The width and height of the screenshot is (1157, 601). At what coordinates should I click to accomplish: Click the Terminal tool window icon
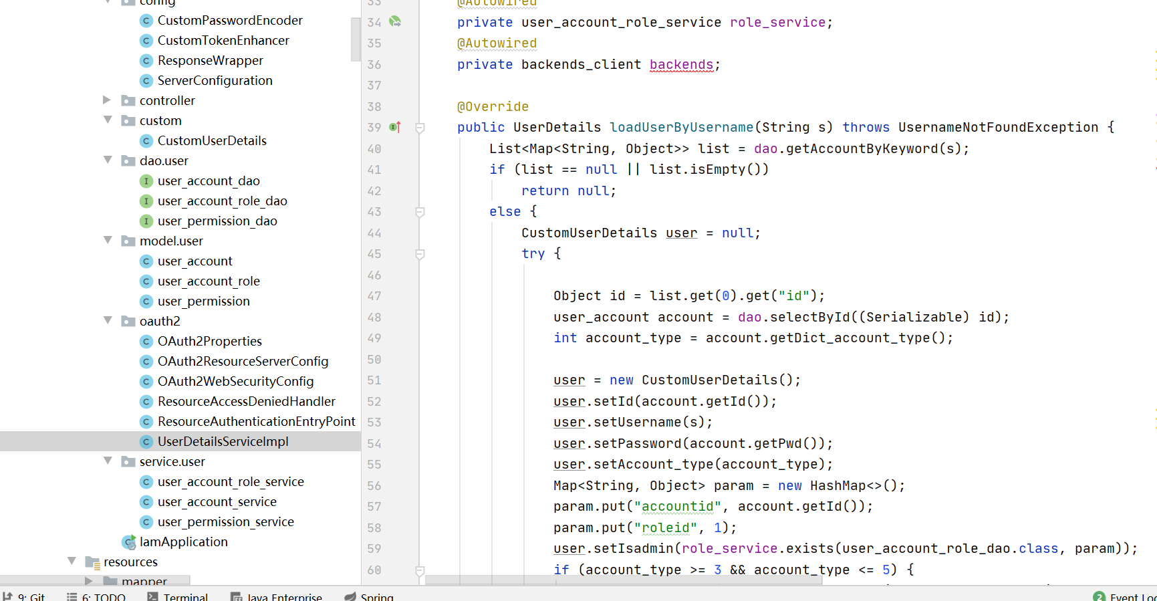click(153, 596)
